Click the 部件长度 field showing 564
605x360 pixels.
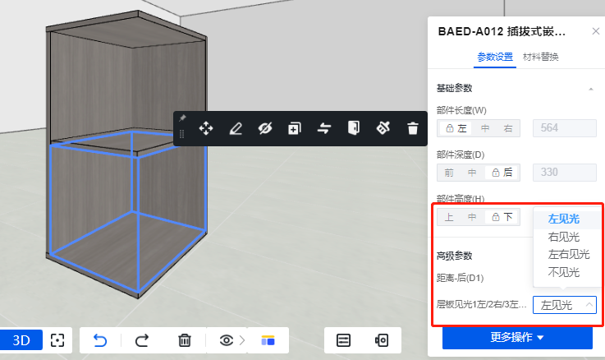tap(565, 128)
